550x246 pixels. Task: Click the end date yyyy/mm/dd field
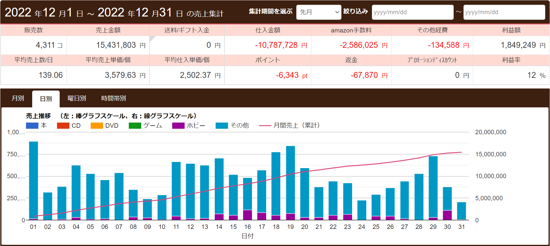[504, 12]
